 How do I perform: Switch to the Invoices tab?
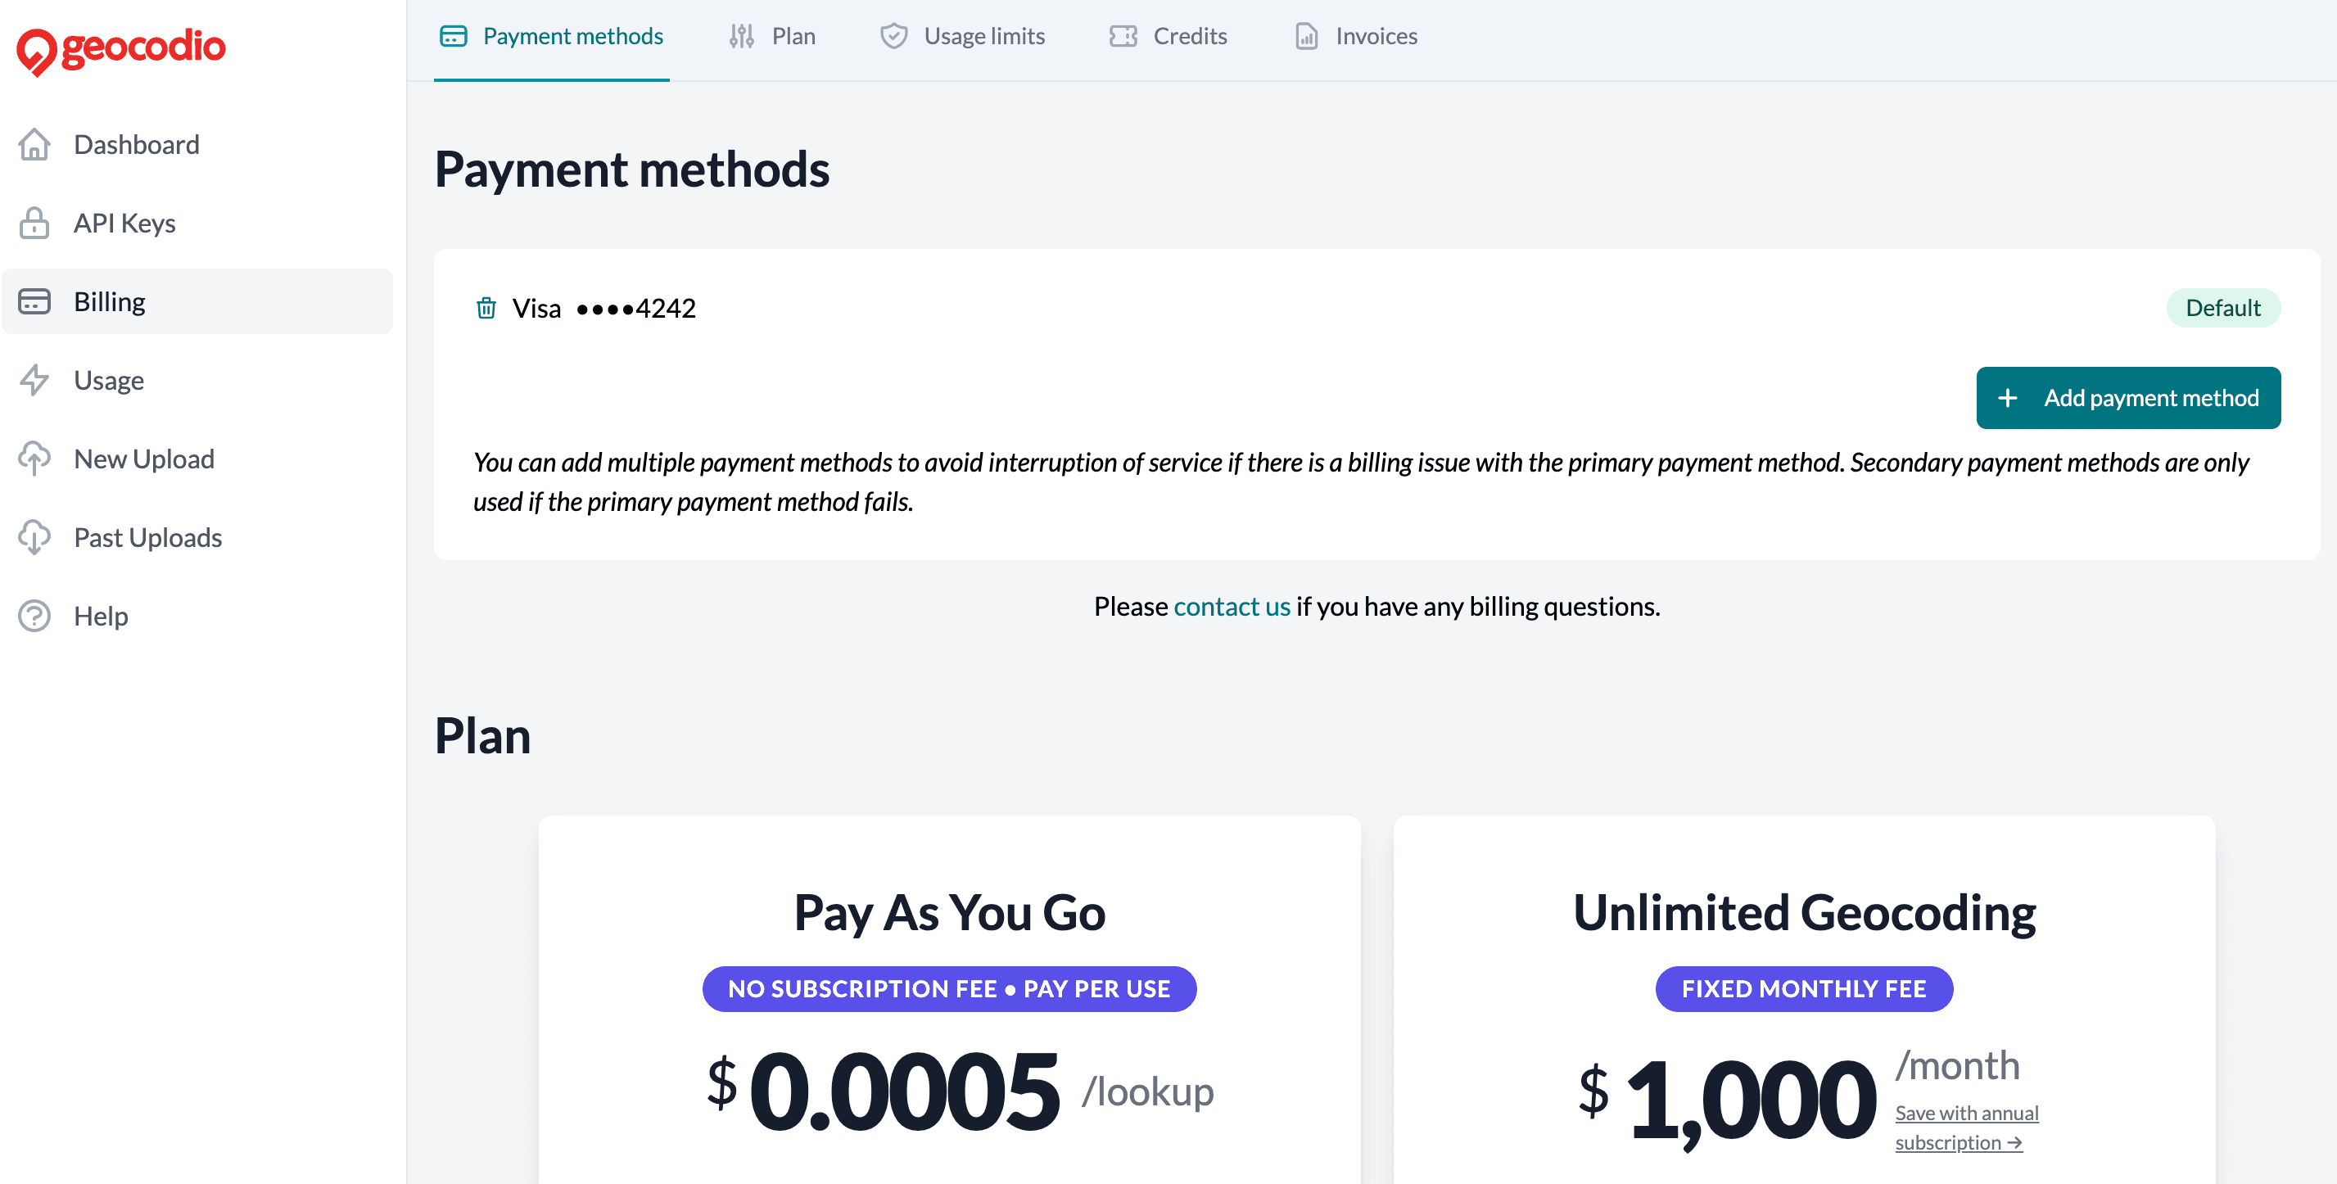click(x=1376, y=35)
